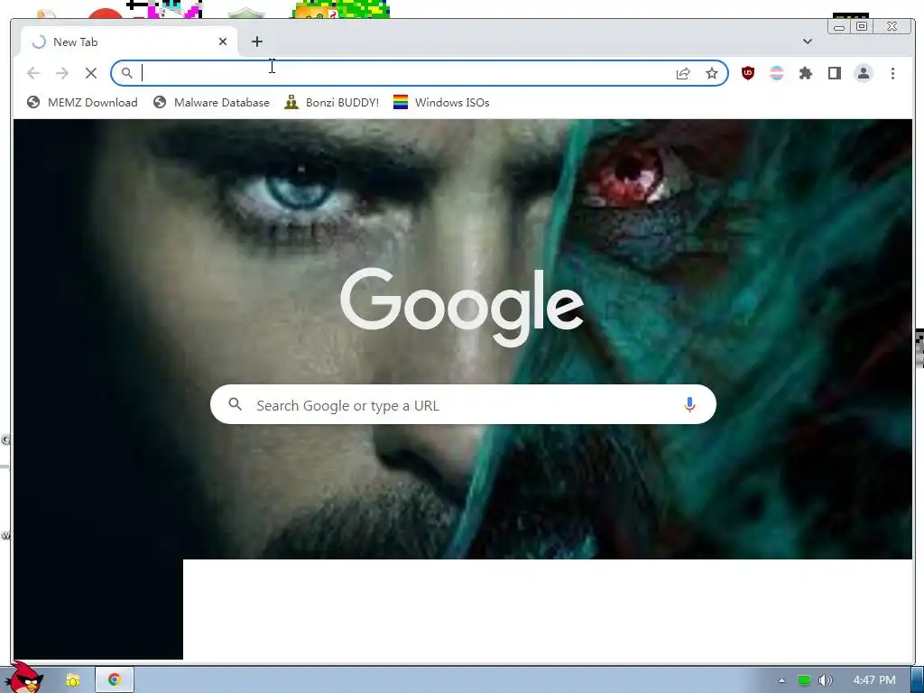This screenshot has height=693, width=924.
Task: Open MEMZ Download bookmark
Action: 82,103
